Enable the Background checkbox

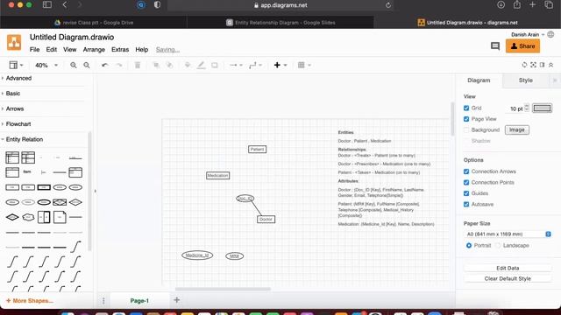[x=466, y=130]
